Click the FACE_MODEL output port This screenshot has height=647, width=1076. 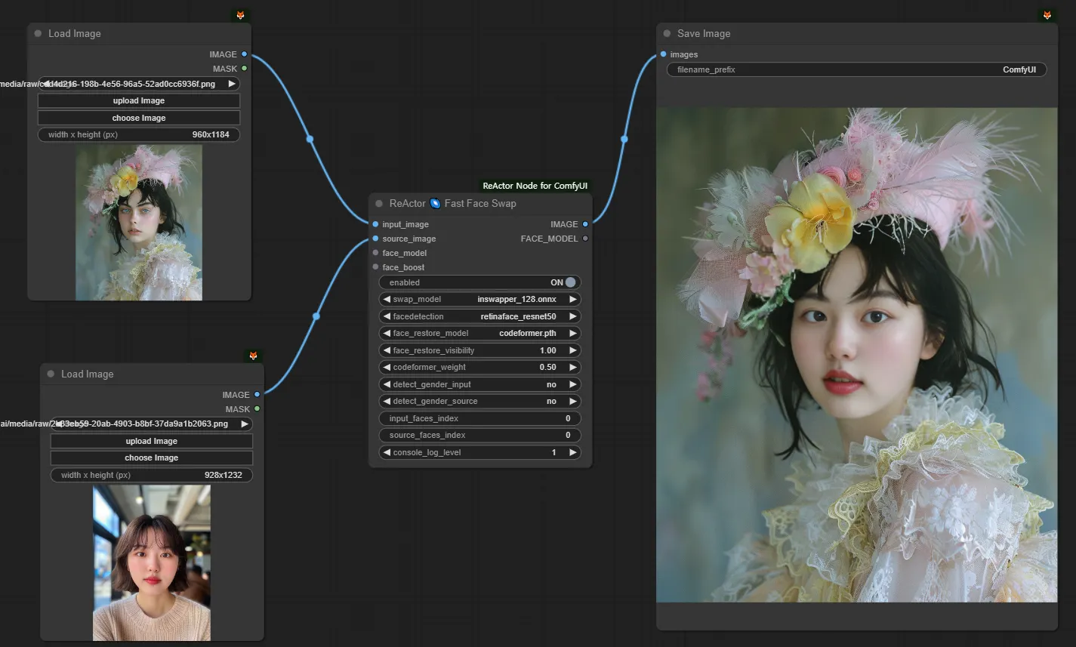585,239
